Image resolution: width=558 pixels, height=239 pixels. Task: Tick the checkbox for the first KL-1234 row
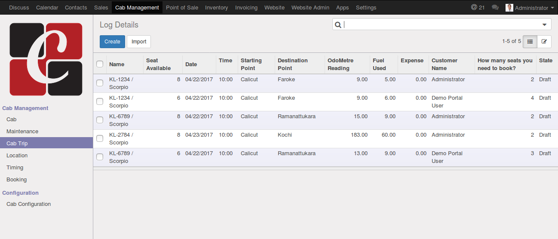100,83
